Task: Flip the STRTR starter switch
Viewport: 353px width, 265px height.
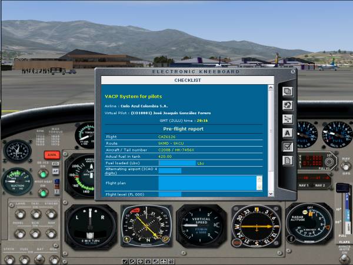Action: coord(9,260)
